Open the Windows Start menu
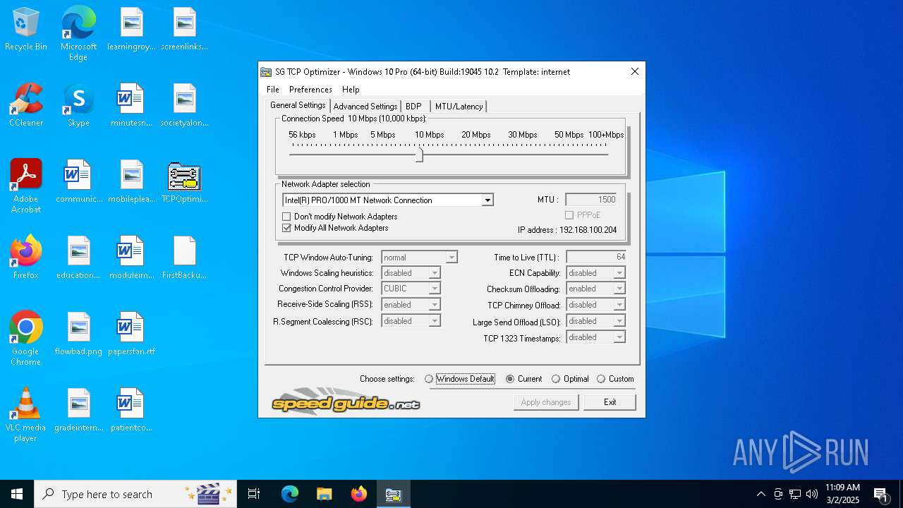This screenshot has height=508, width=903. (17, 494)
